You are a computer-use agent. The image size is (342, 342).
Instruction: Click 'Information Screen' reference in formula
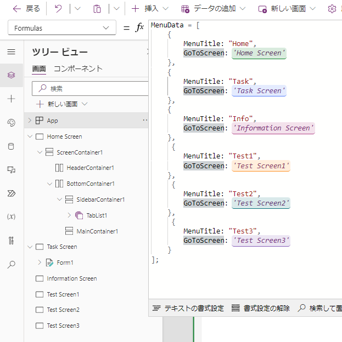273,128
